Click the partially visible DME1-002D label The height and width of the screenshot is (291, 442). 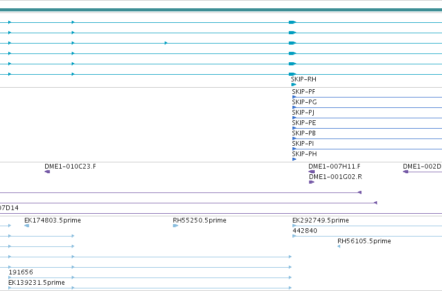[423, 167]
